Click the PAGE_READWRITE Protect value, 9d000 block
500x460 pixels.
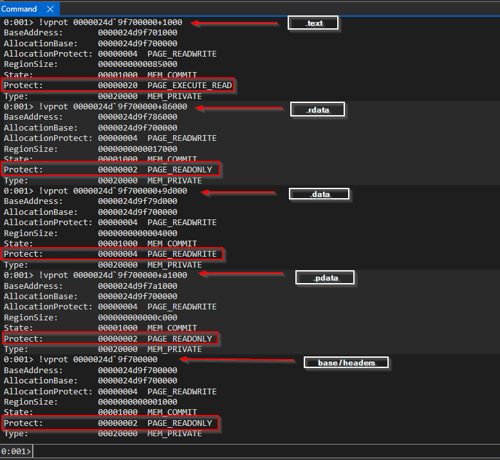pos(182,254)
